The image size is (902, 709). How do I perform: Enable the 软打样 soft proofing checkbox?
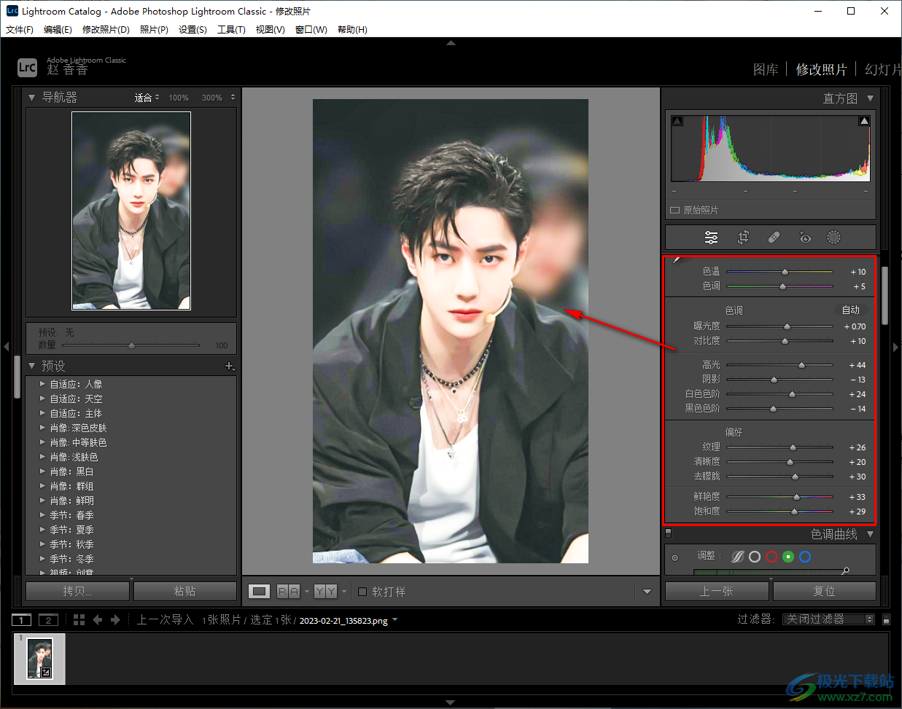coord(362,592)
